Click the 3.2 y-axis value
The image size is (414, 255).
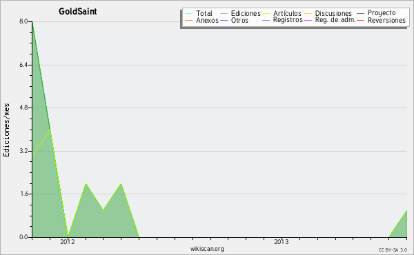click(x=23, y=151)
